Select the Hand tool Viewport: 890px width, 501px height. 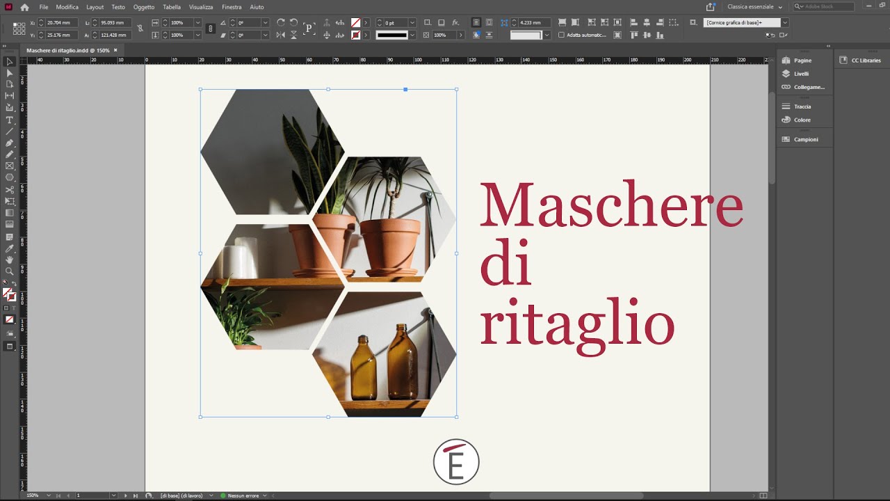[10, 260]
